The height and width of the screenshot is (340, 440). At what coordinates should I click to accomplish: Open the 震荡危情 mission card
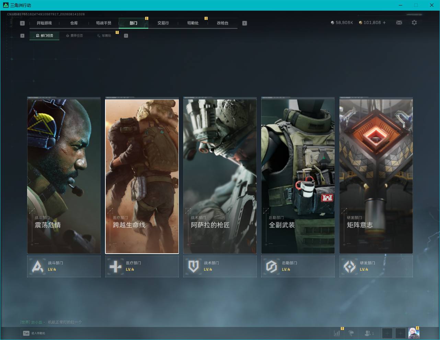64,177
